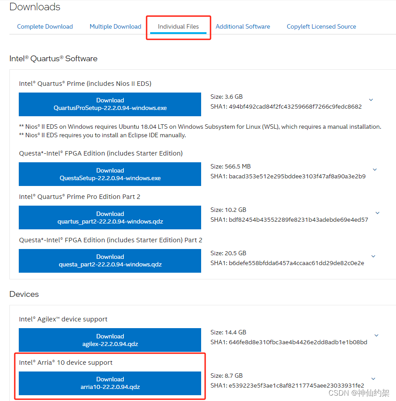396x401 pixels.
Task: Click the 'Size: 8.7 GB' text
Action: (227, 376)
